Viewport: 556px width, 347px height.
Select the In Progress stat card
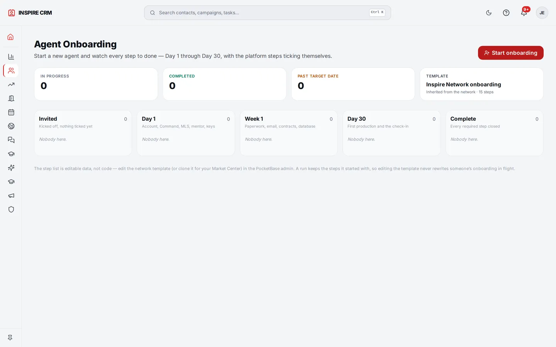(x=96, y=84)
